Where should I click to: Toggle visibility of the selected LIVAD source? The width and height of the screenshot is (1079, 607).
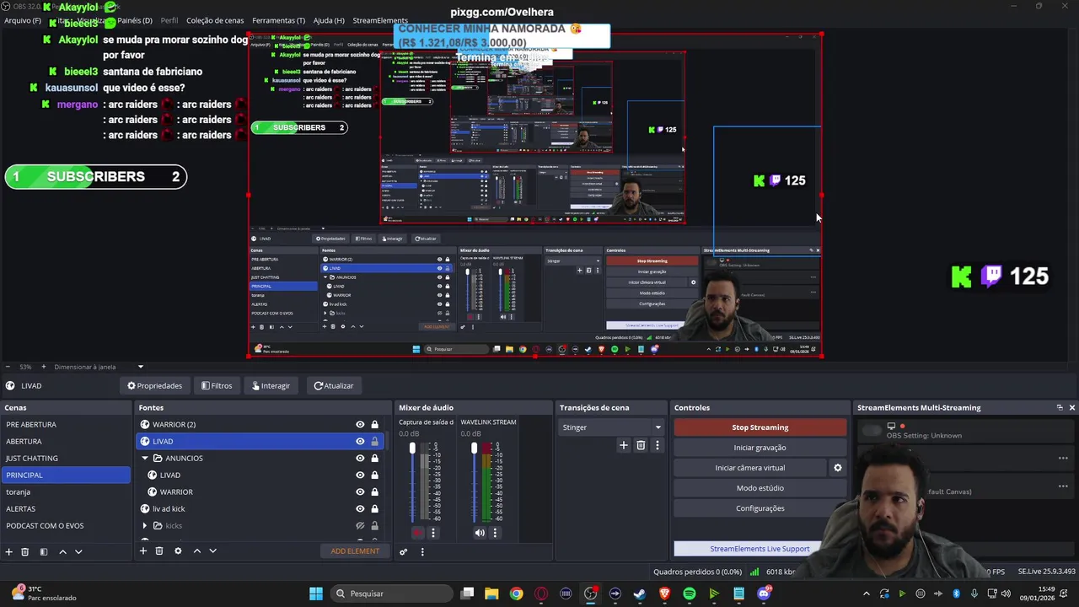(x=360, y=442)
